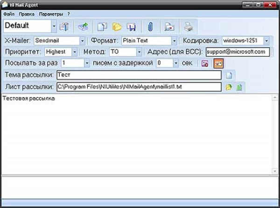
Task: Print using the printer icon
Action: coord(189,27)
